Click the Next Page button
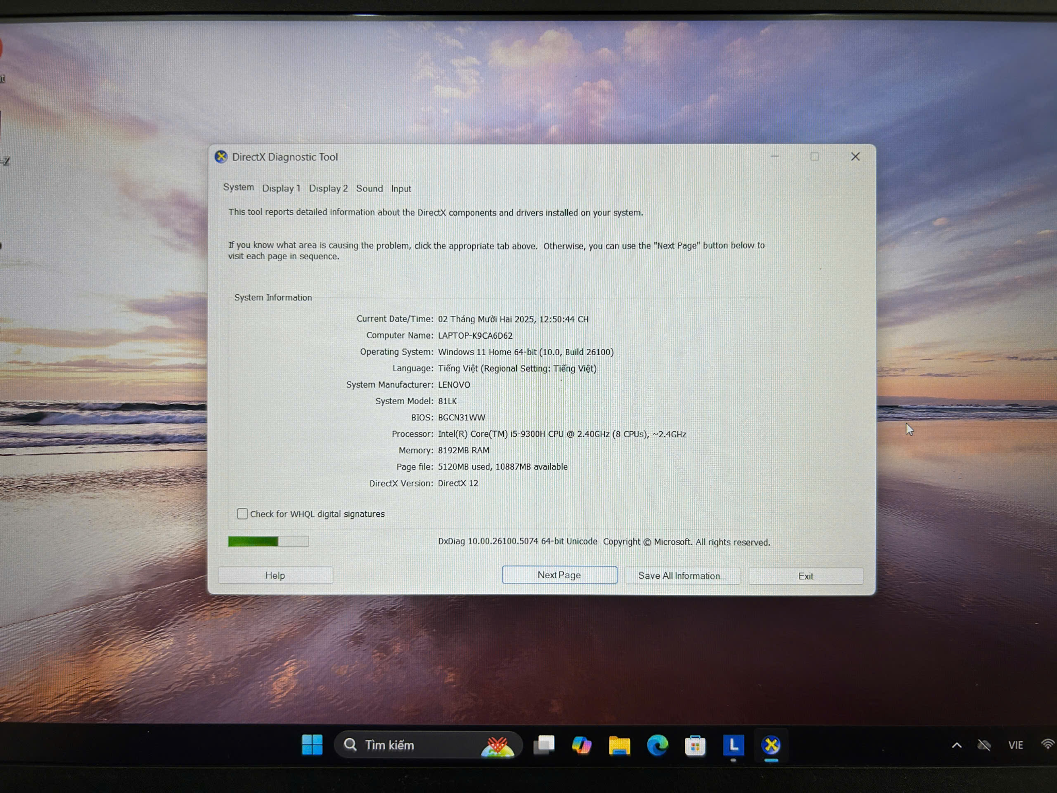This screenshot has height=793, width=1057. click(559, 575)
